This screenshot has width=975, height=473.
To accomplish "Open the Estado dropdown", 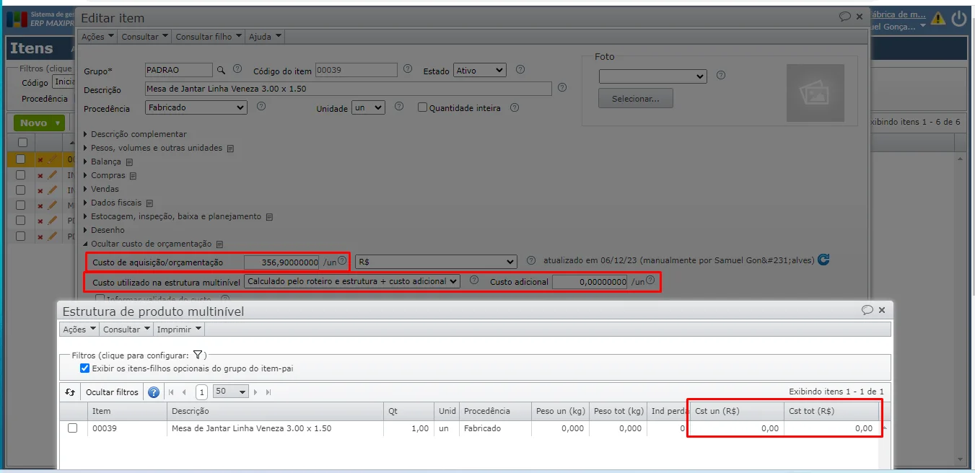I will pyautogui.click(x=480, y=70).
